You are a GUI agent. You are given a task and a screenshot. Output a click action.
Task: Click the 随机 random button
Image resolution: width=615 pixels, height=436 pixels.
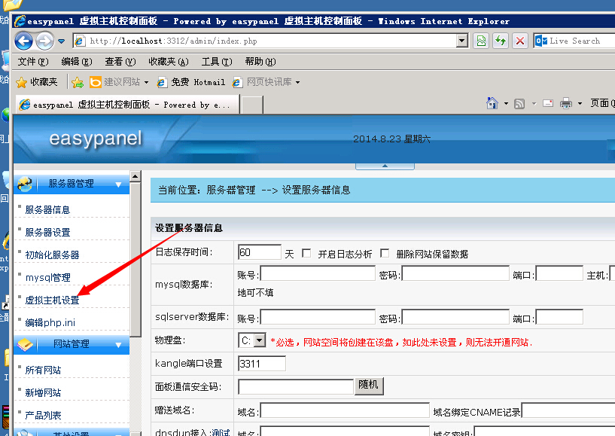click(x=369, y=386)
